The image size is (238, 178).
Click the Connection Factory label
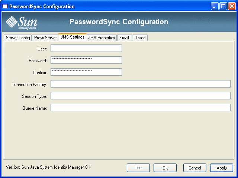tap(29, 85)
